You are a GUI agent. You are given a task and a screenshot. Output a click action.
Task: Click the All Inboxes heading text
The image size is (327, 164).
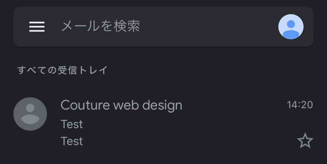coord(62,70)
